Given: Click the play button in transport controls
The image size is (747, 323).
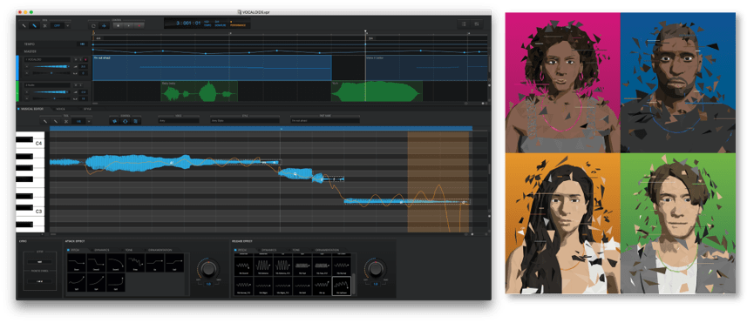Looking at the screenshot, I should 129,26.
